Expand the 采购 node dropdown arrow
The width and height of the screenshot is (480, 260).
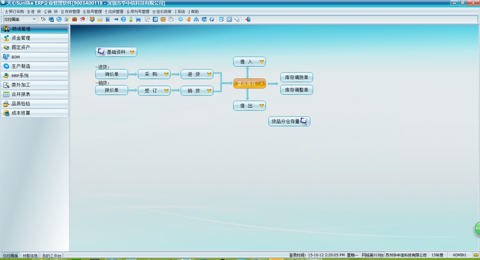tap(166, 74)
